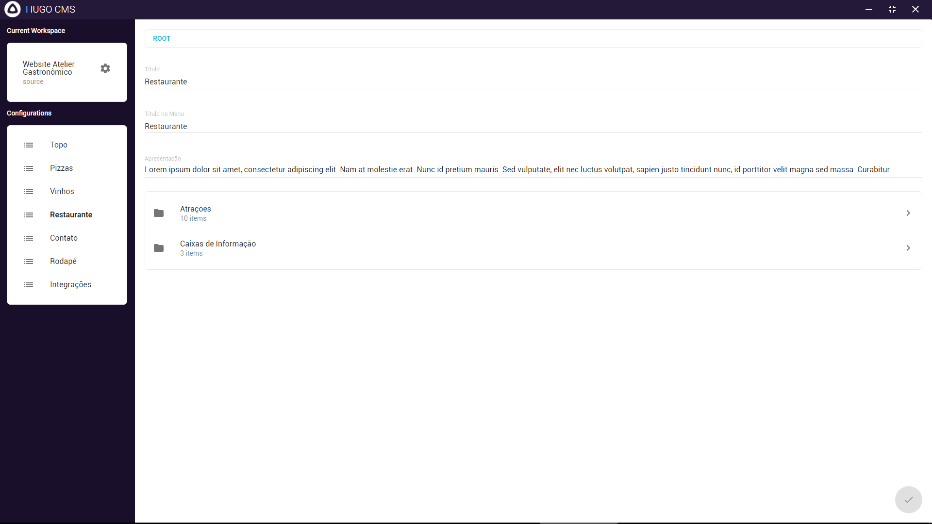Restore down the application window
This screenshot has width=932, height=524.
click(x=892, y=9)
